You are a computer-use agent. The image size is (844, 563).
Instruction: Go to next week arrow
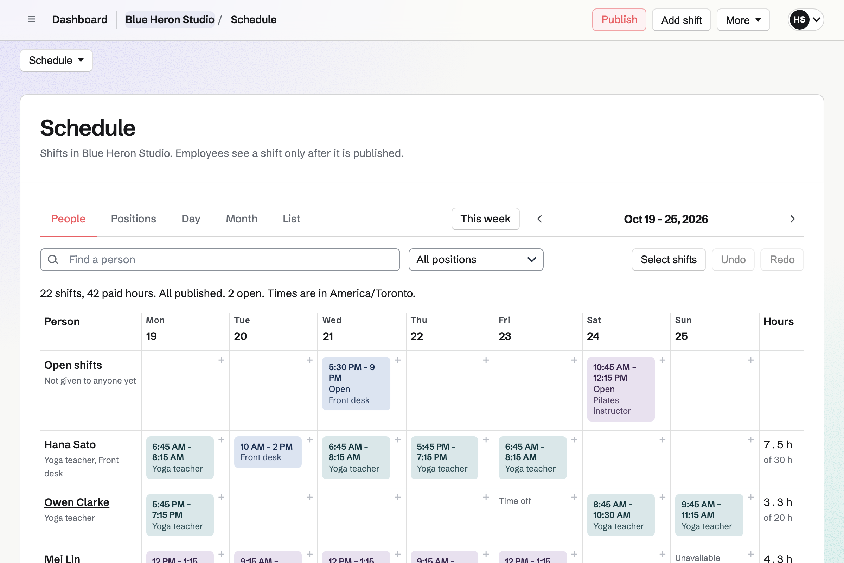tap(792, 219)
